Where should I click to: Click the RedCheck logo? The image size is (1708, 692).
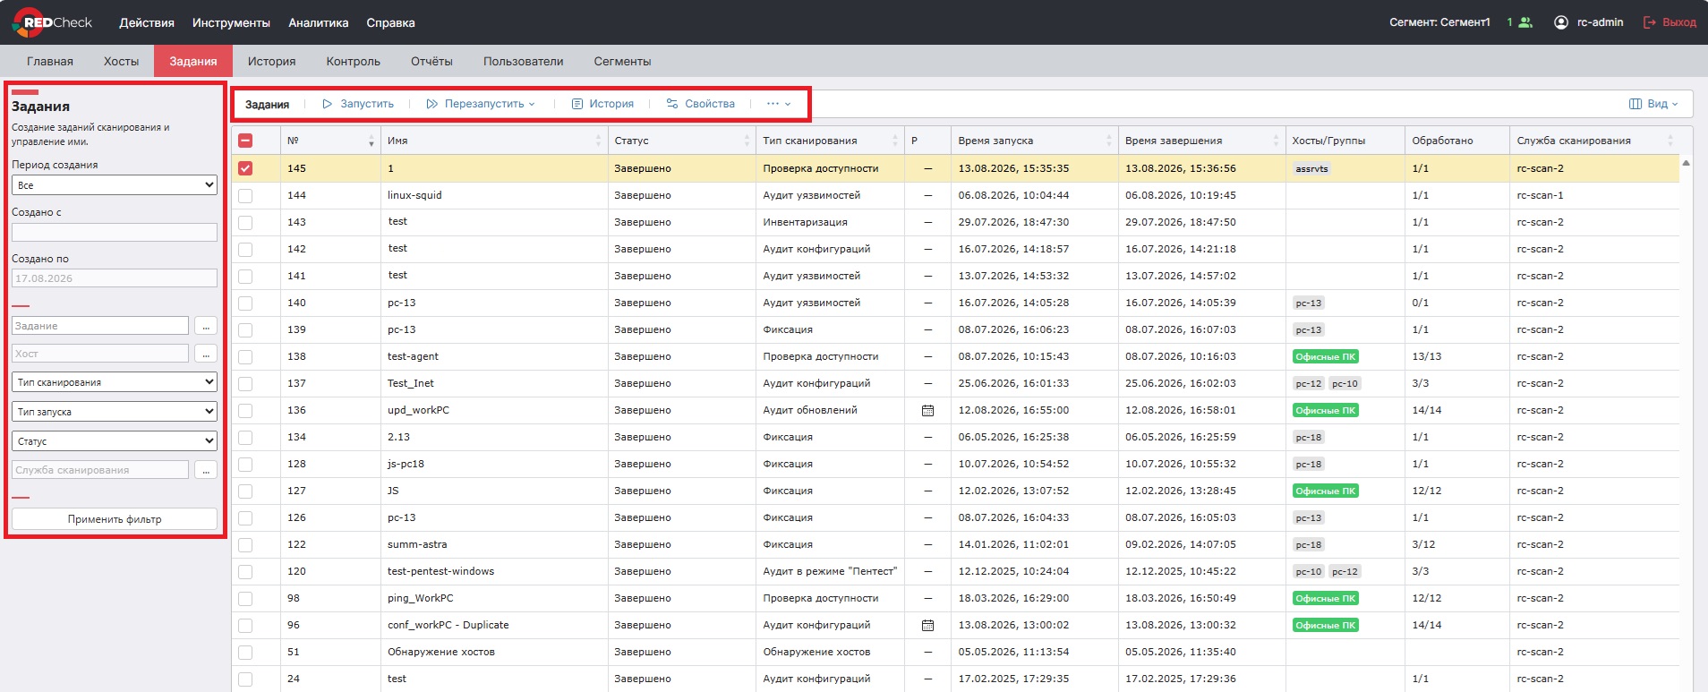click(53, 22)
